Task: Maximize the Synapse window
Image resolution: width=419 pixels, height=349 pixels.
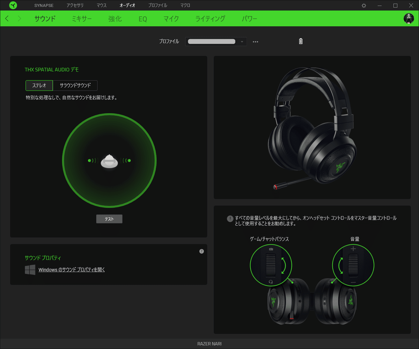Action: pyautogui.click(x=395, y=6)
